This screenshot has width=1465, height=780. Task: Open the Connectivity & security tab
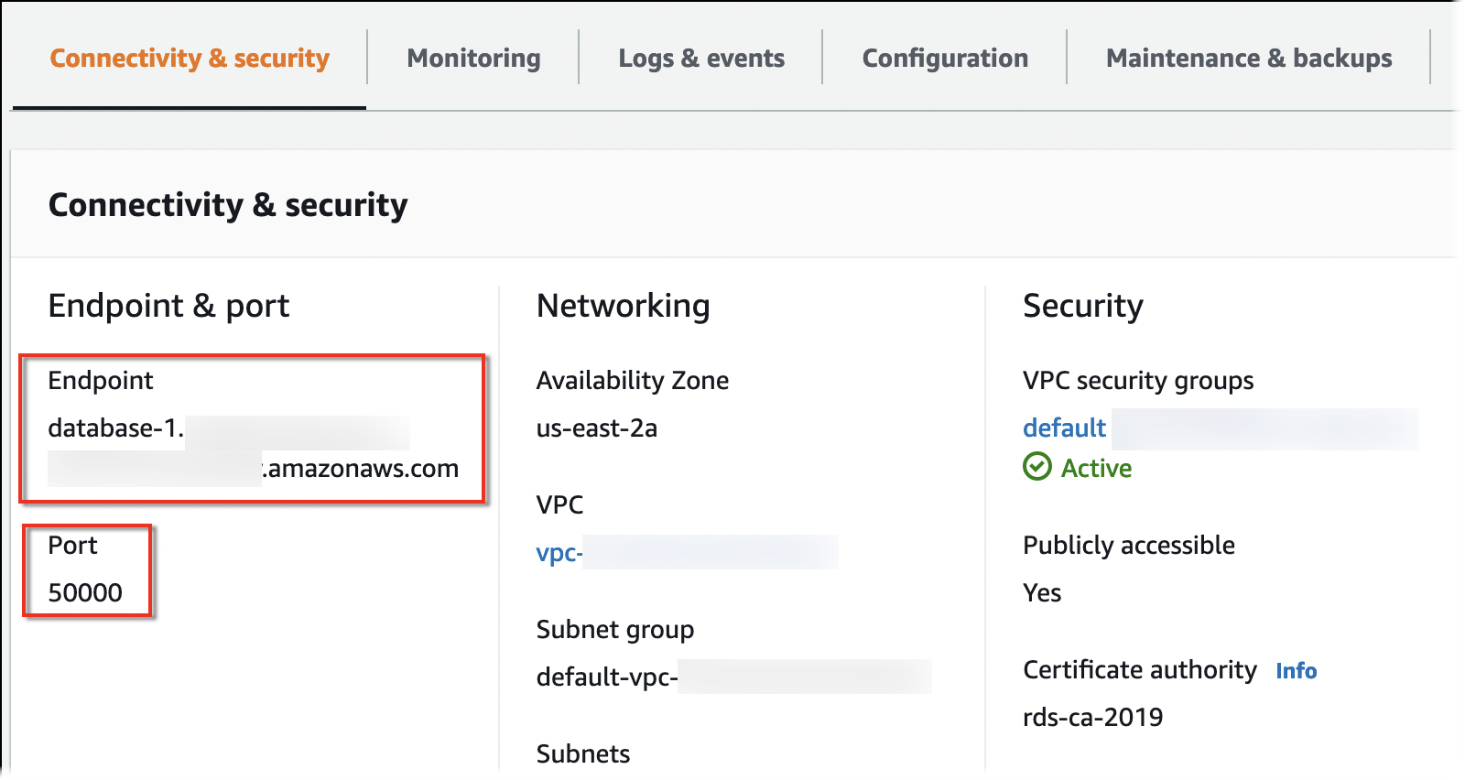[x=190, y=59]
